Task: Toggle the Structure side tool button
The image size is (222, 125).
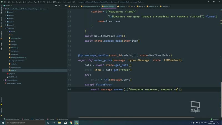Action: coord(1,101)
